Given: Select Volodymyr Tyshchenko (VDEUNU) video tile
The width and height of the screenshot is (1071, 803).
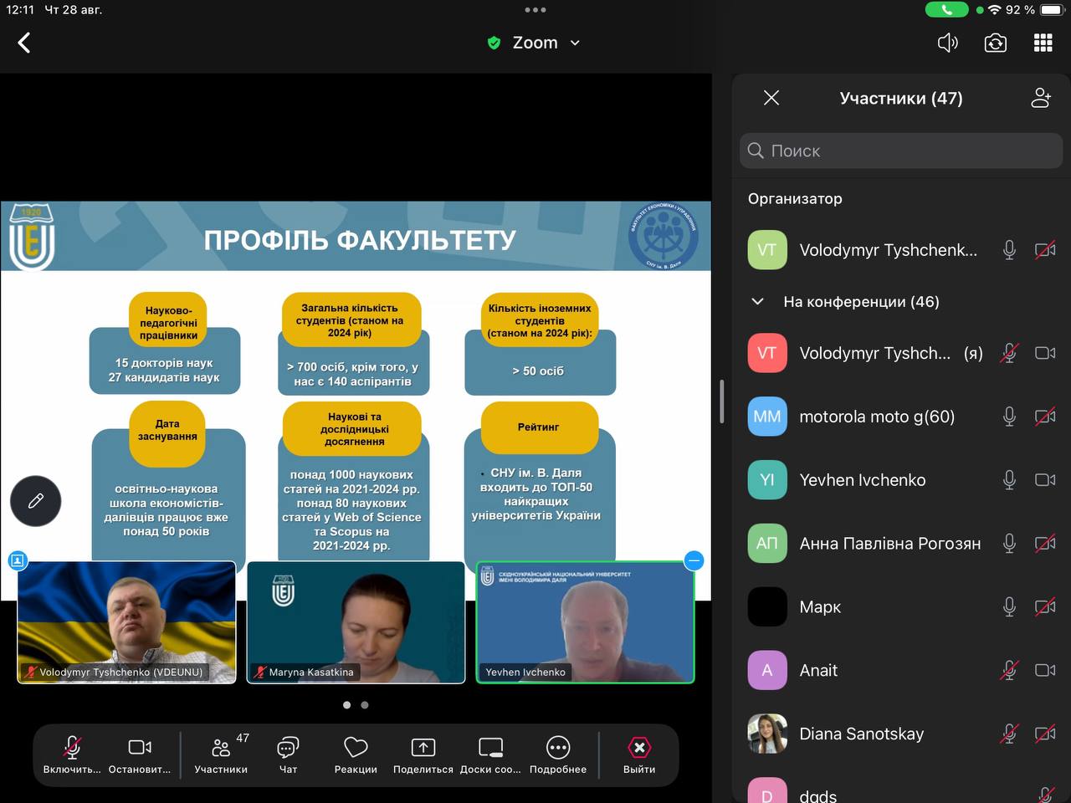Looking at the screenshot, I should pyautogui.click(x=126, y=622).
